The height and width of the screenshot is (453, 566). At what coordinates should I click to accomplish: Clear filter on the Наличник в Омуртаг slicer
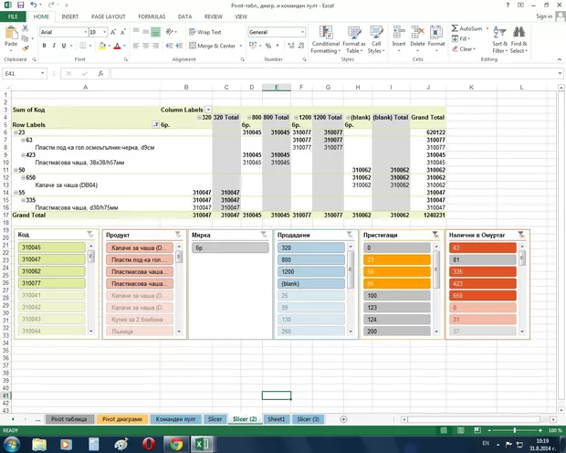point(520,235)
